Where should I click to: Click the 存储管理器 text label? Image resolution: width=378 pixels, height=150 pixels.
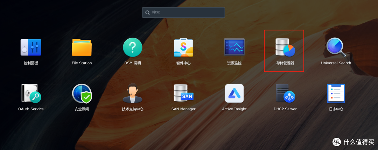285,63
